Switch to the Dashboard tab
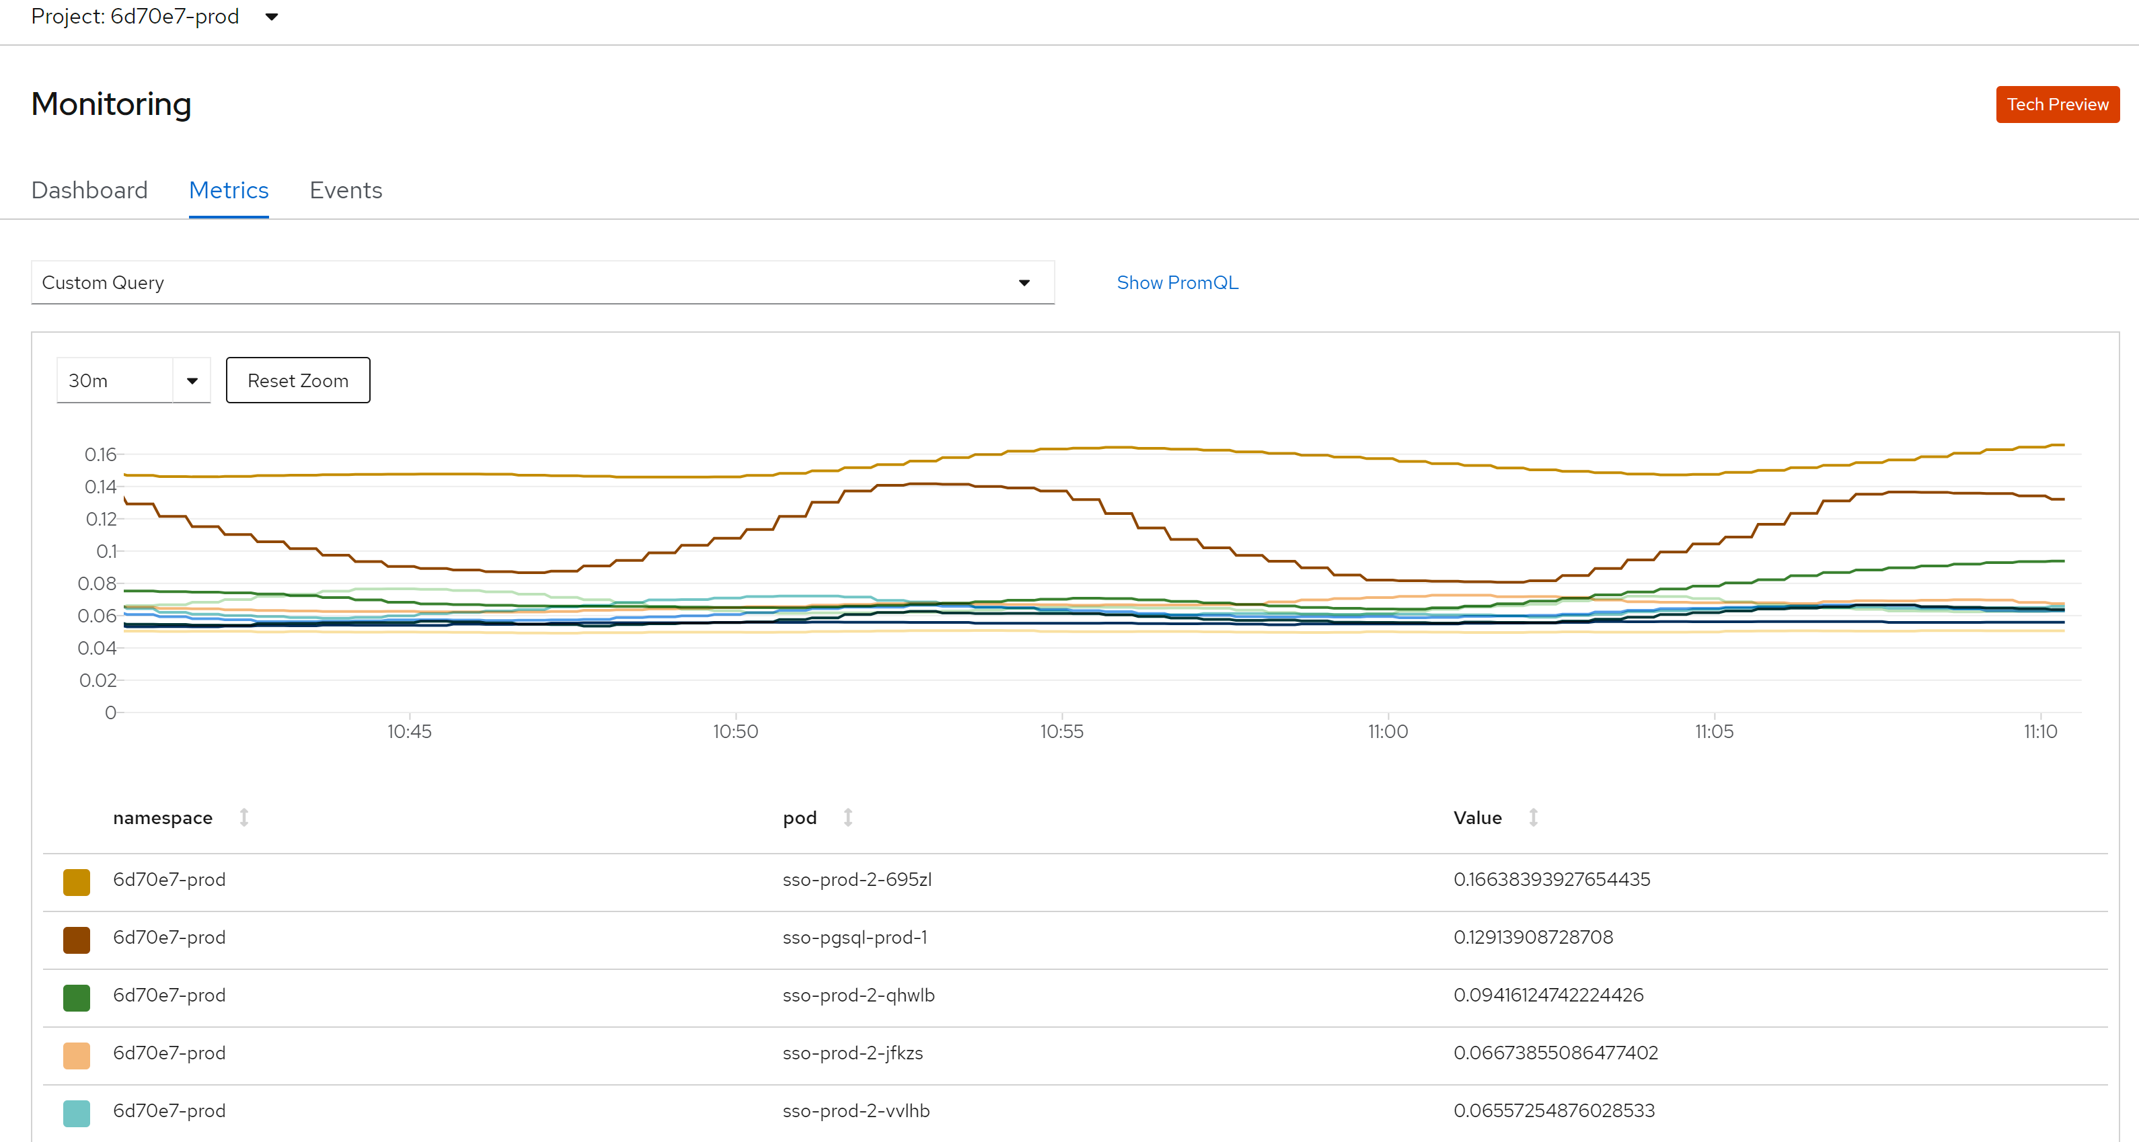The height and width of the screenshot is (1142, 2139). click(x=89, y=190)
